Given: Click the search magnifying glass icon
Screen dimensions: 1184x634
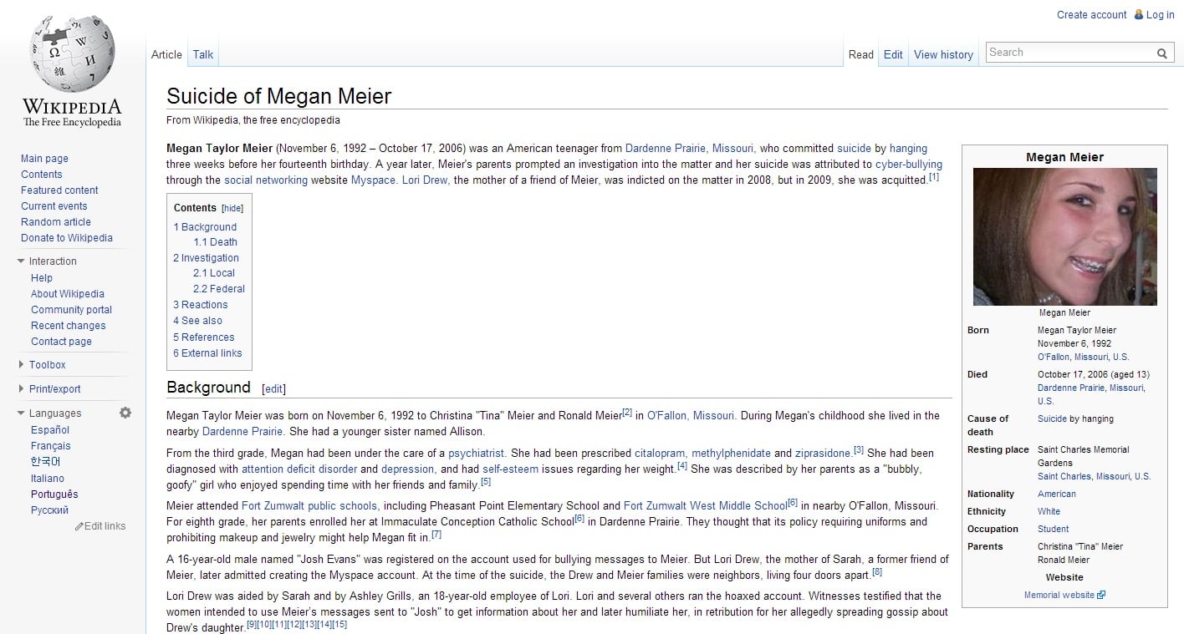Looking at the screenshot, I should click(1161, 53).
